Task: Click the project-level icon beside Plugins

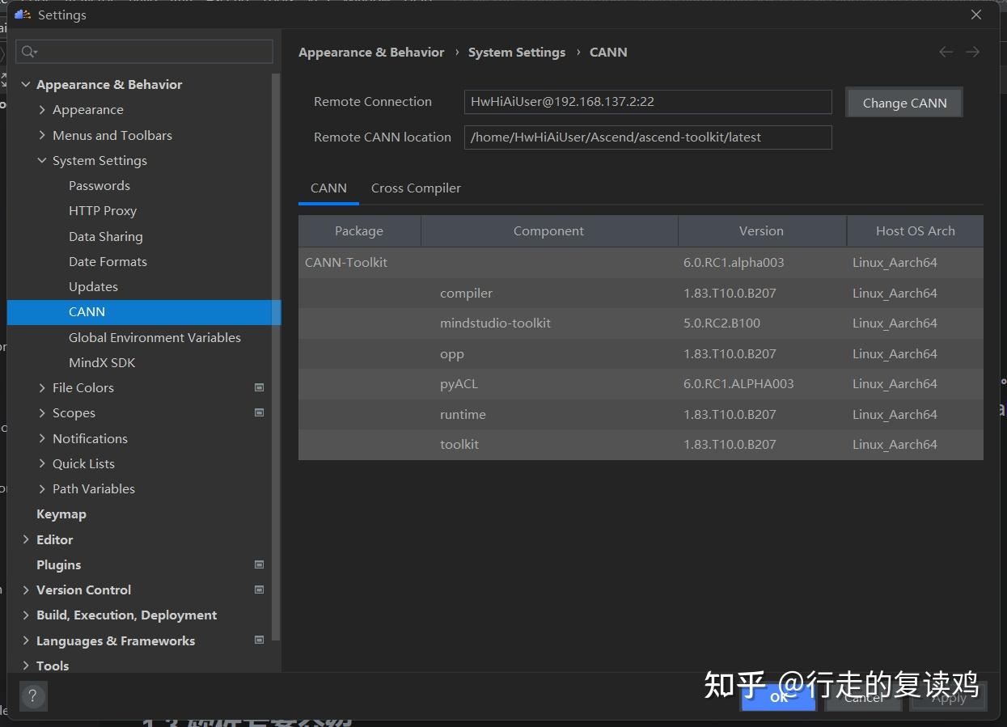Action: pyautogui.click(x=259, y=564)
